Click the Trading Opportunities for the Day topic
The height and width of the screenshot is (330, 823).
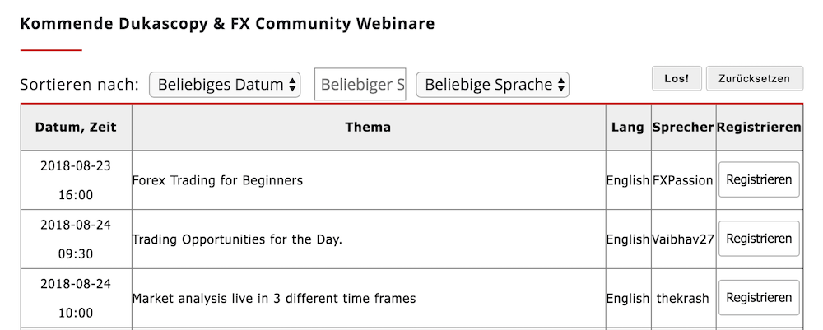click(x=237, y=239)
